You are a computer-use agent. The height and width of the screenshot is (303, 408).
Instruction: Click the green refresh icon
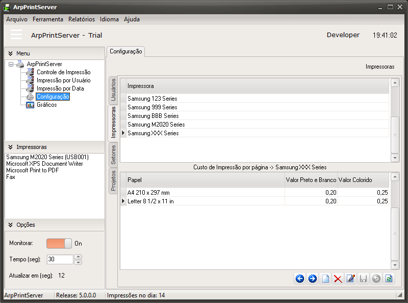point(389,279)
